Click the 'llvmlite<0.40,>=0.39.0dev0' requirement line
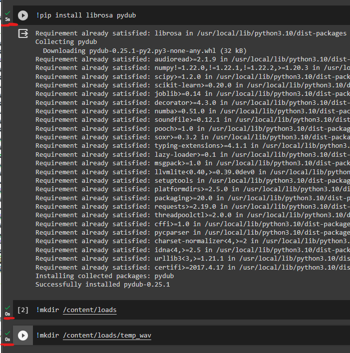Image resolution: width=350 pixels, height=353 pixels. [x=193, y=172]
